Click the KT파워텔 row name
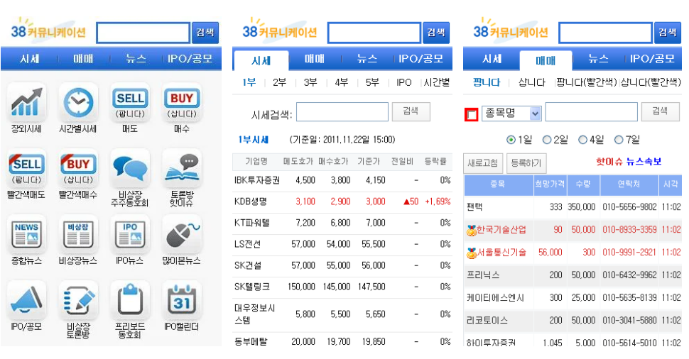The image size is (689, 359). [x=252, y=223]
